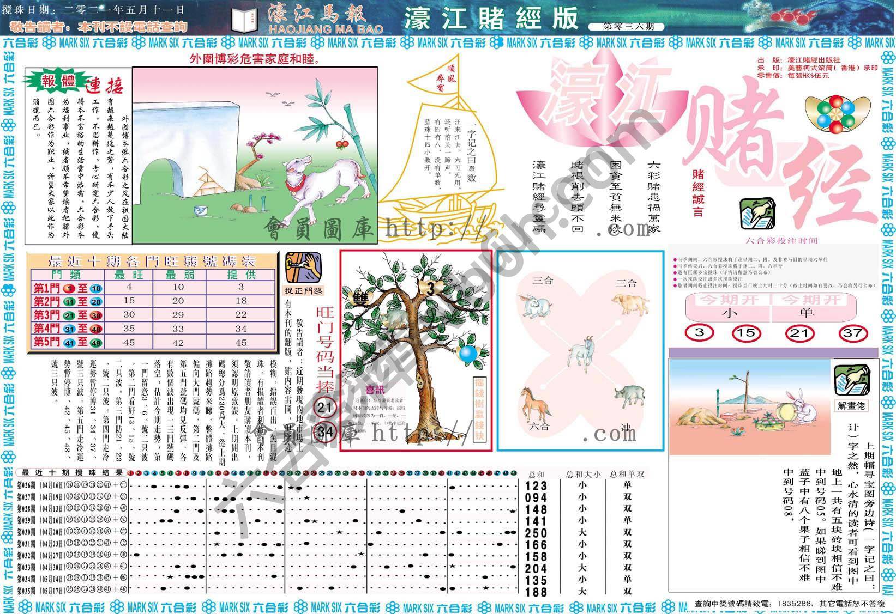Select the 門類 column header

click(66, 275)
